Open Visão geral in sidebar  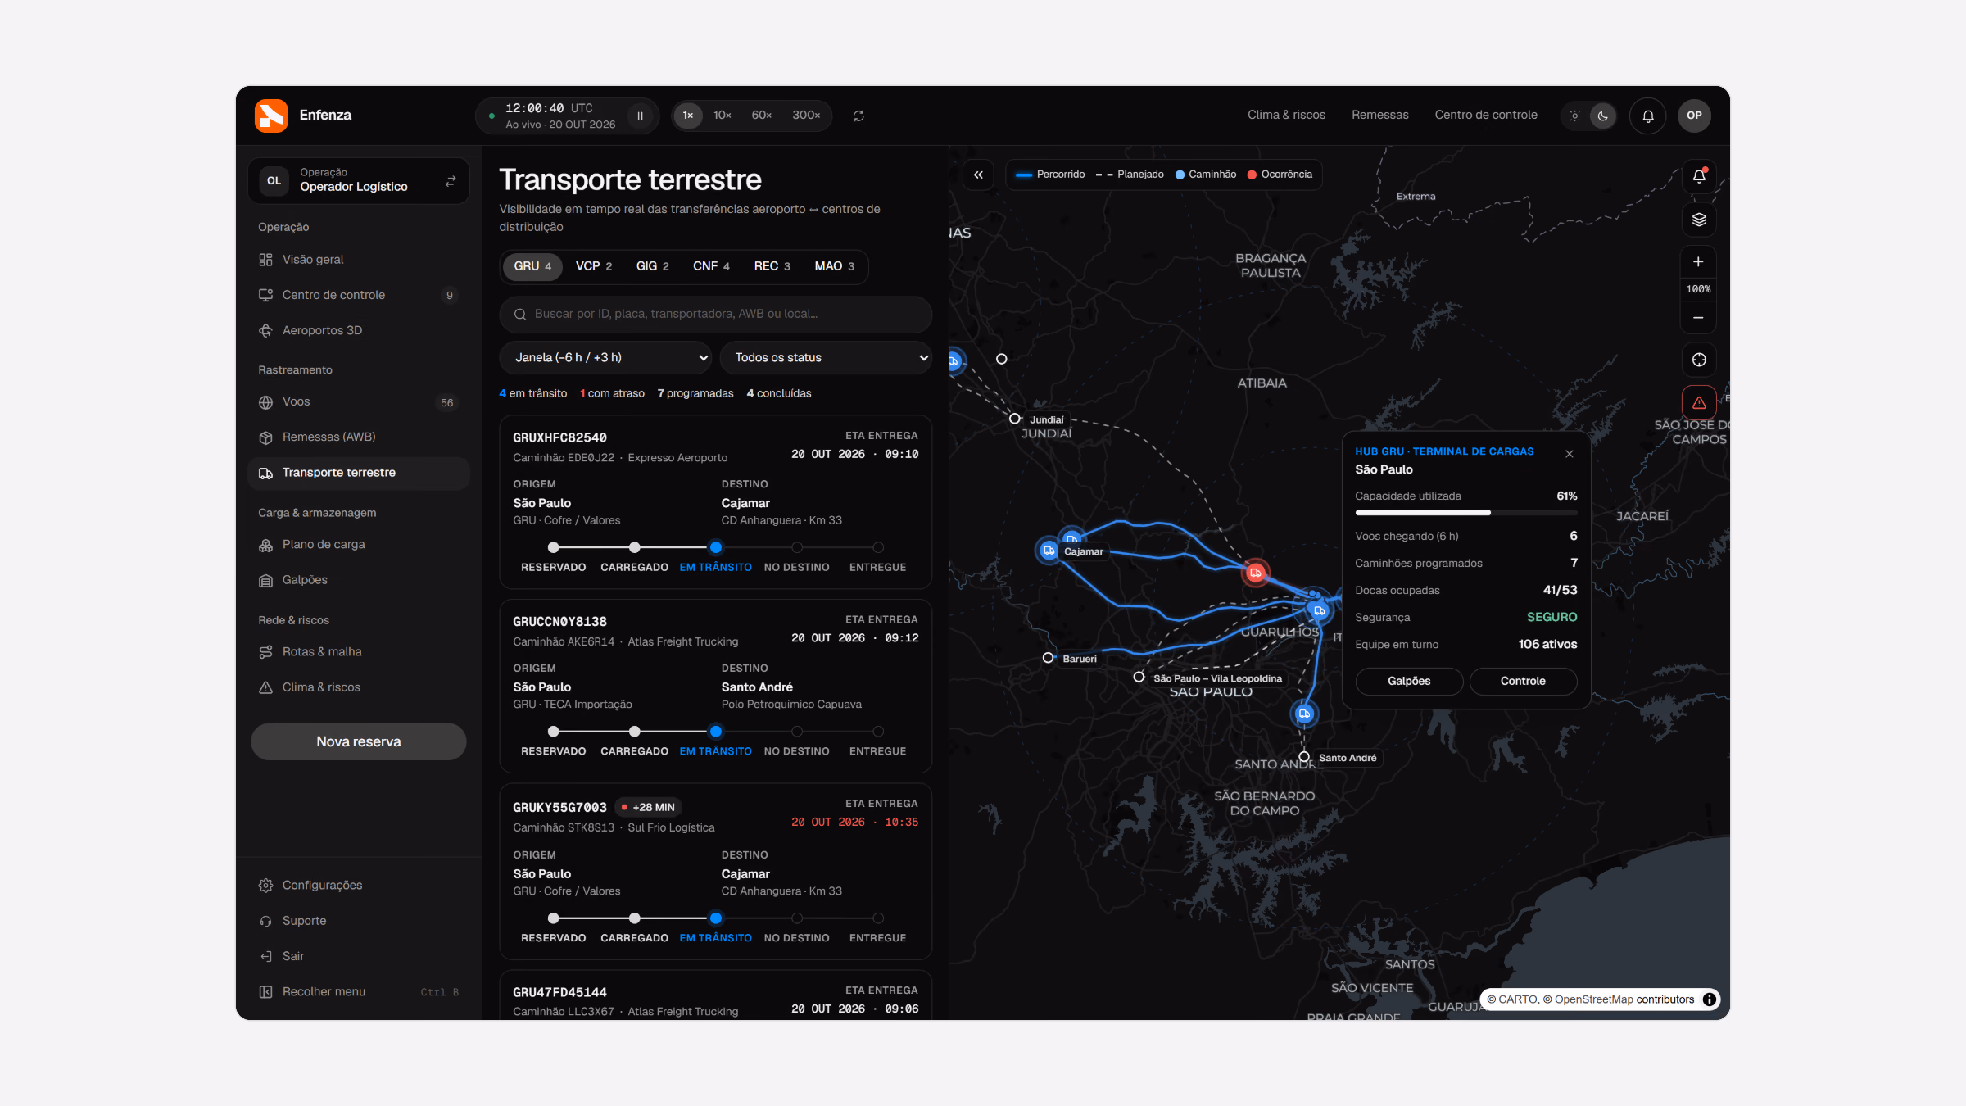tap(359, 260)
